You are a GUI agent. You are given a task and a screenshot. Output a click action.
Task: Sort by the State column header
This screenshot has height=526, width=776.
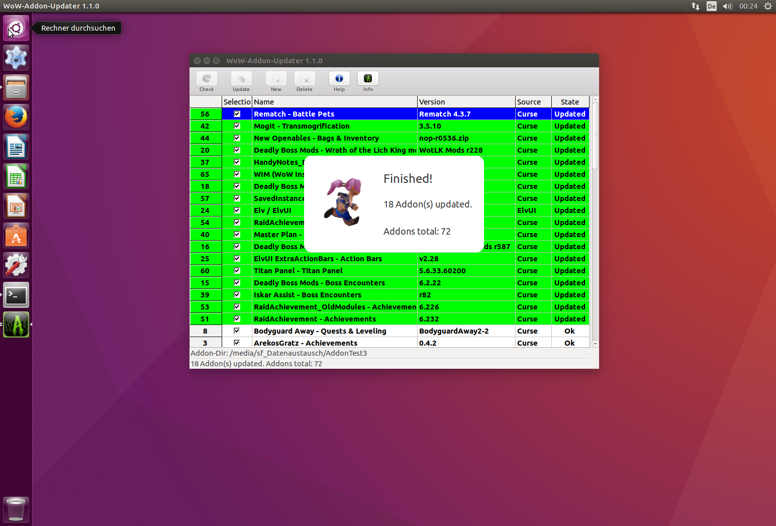click(x=570, y=101)
